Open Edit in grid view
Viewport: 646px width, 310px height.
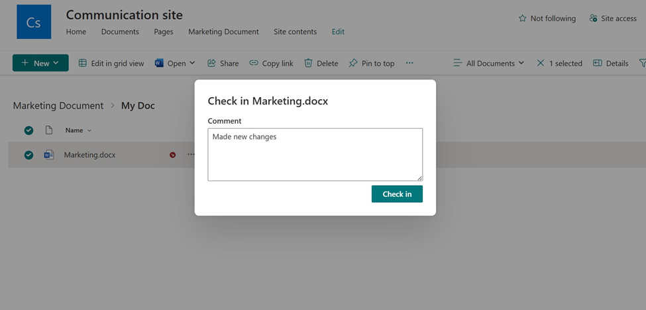click(111, 63)
